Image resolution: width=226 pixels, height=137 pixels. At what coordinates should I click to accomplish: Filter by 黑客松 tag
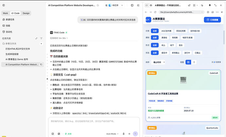point(164,38)
